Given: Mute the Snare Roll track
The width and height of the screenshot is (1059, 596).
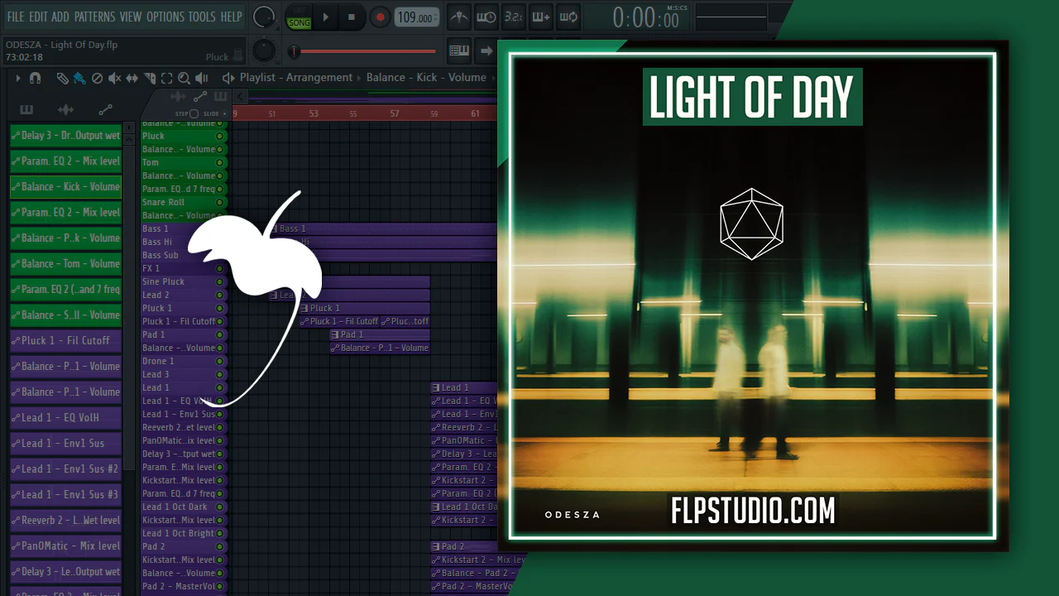Looking at the screenshot, I should [x=219, y=202].
